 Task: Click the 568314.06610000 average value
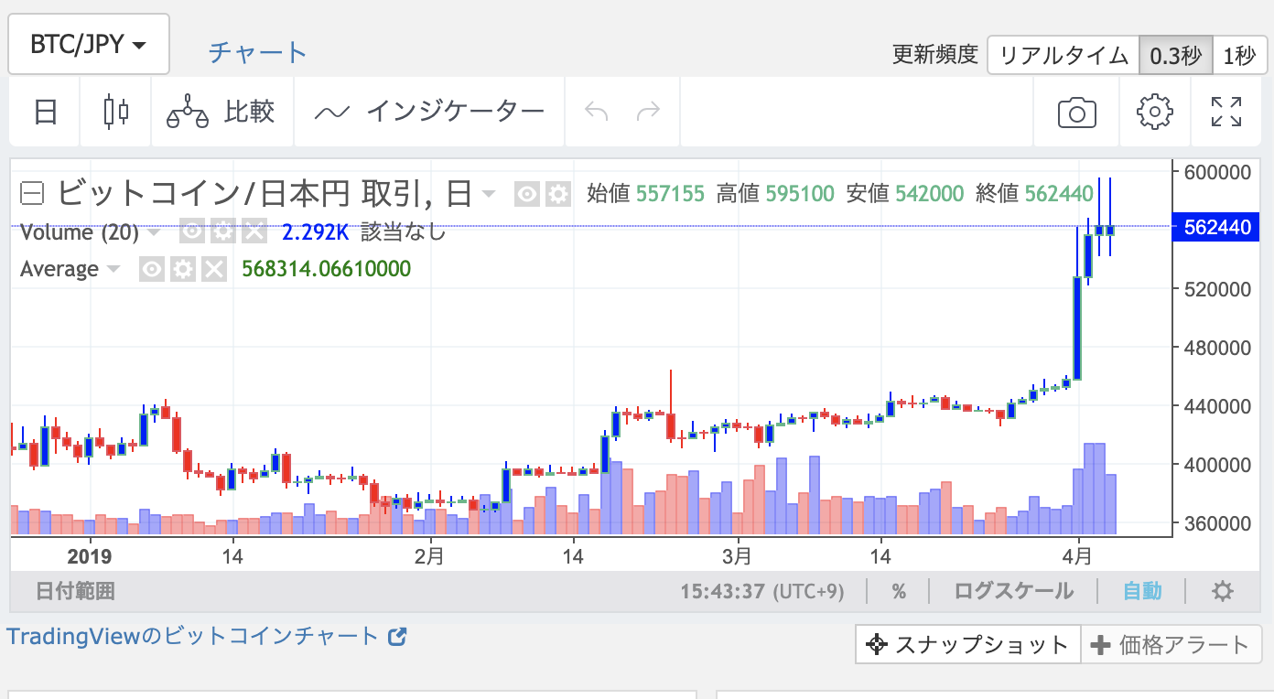pos(326,269)
